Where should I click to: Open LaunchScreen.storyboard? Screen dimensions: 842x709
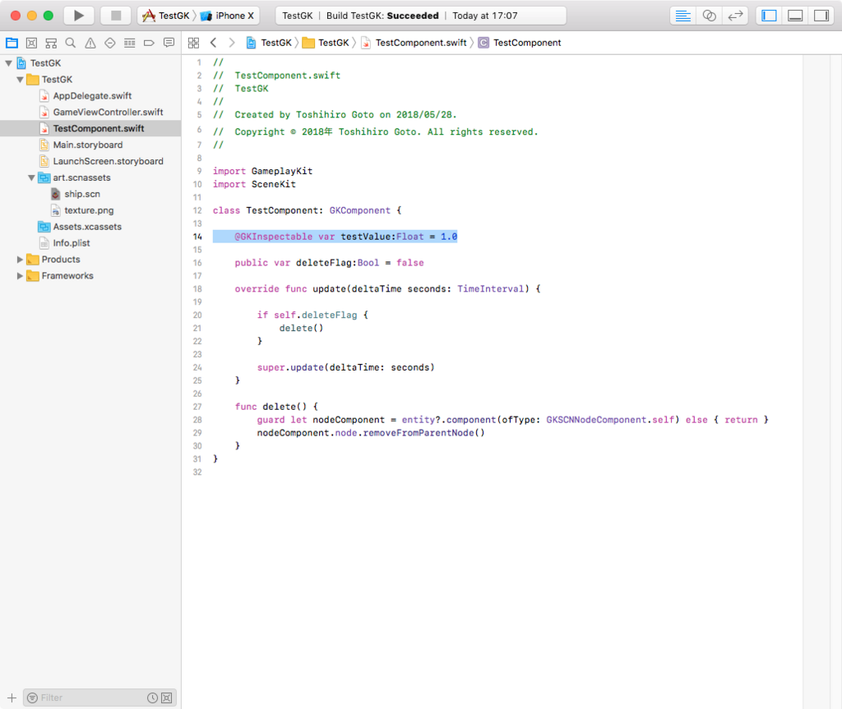(90, 162)
